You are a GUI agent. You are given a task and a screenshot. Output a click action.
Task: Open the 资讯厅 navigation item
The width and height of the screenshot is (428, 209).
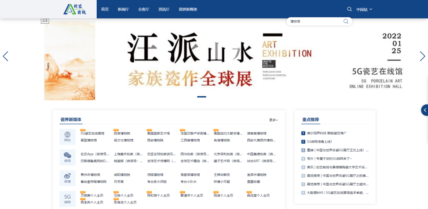pos(164,9)
